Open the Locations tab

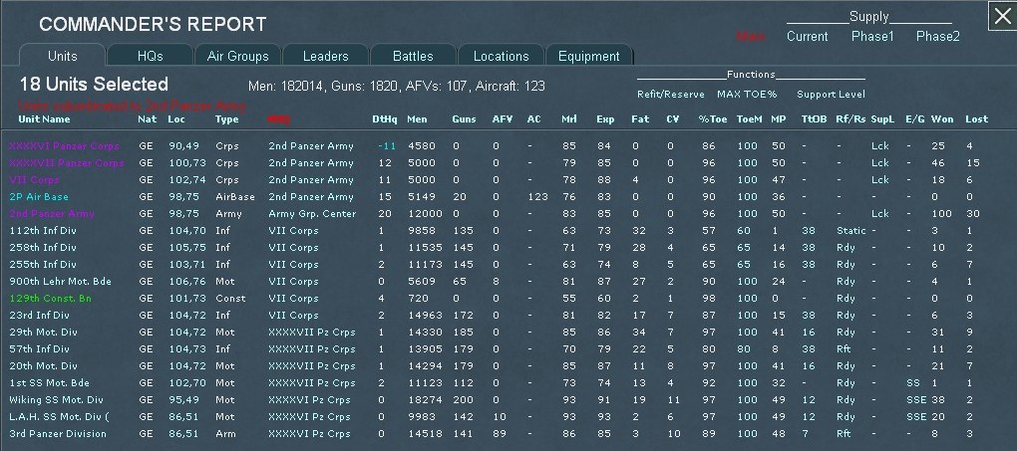point(501,56)
